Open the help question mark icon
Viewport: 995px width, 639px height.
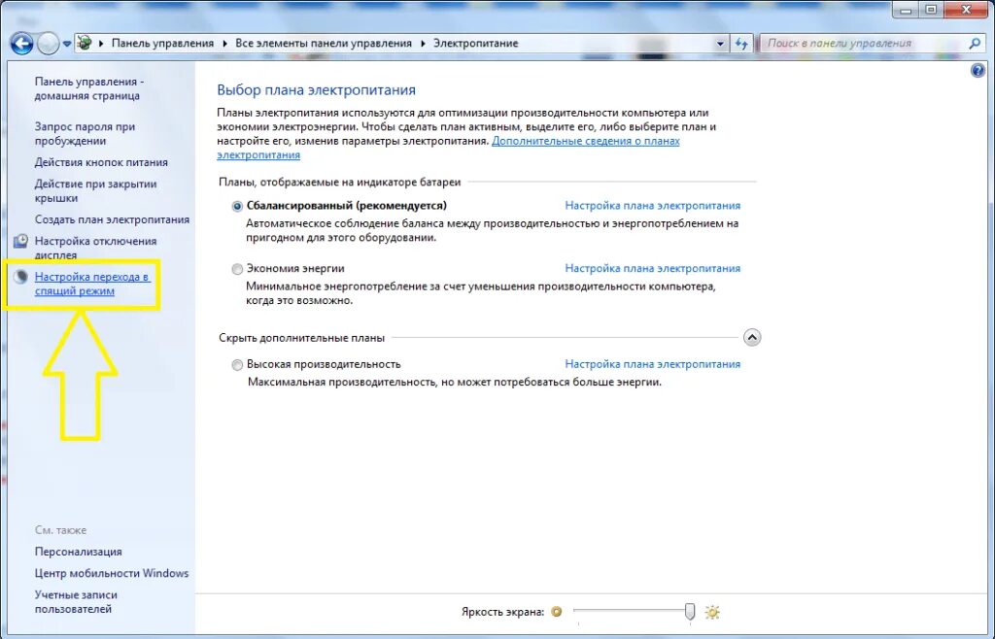click(978, 70)
